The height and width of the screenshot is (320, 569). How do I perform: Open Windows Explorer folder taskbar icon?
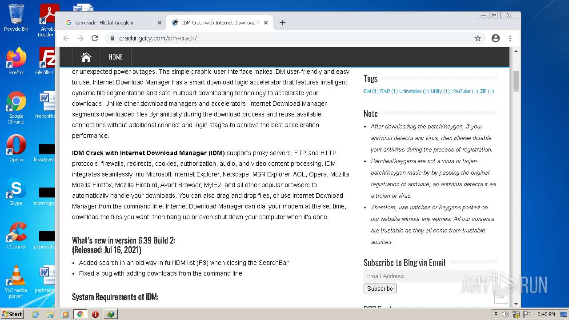pyautogui.click(x=50, y=314)
